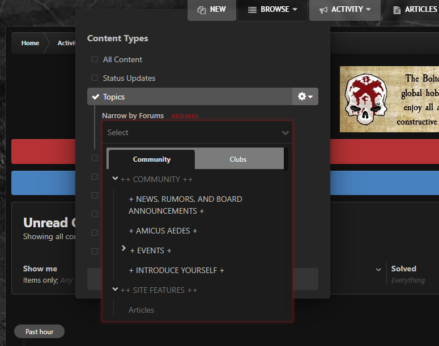Select News, Rumors, and Board Announcements forum
The width and height of the screenshot is (439, 346).
tap(185, 205)
